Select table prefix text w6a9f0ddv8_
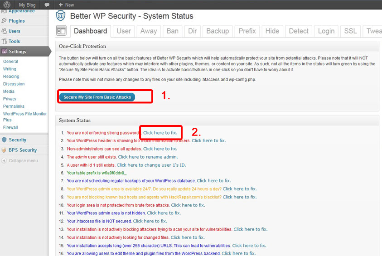The height and width of the screenshot is (256, 382). point(114,173)
